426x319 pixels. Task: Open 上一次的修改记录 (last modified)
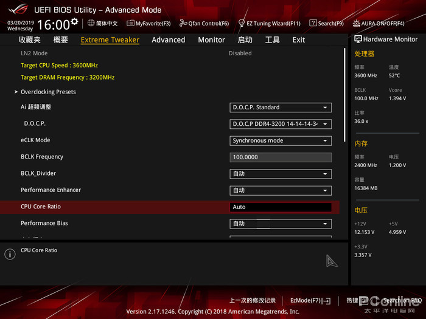253,300
